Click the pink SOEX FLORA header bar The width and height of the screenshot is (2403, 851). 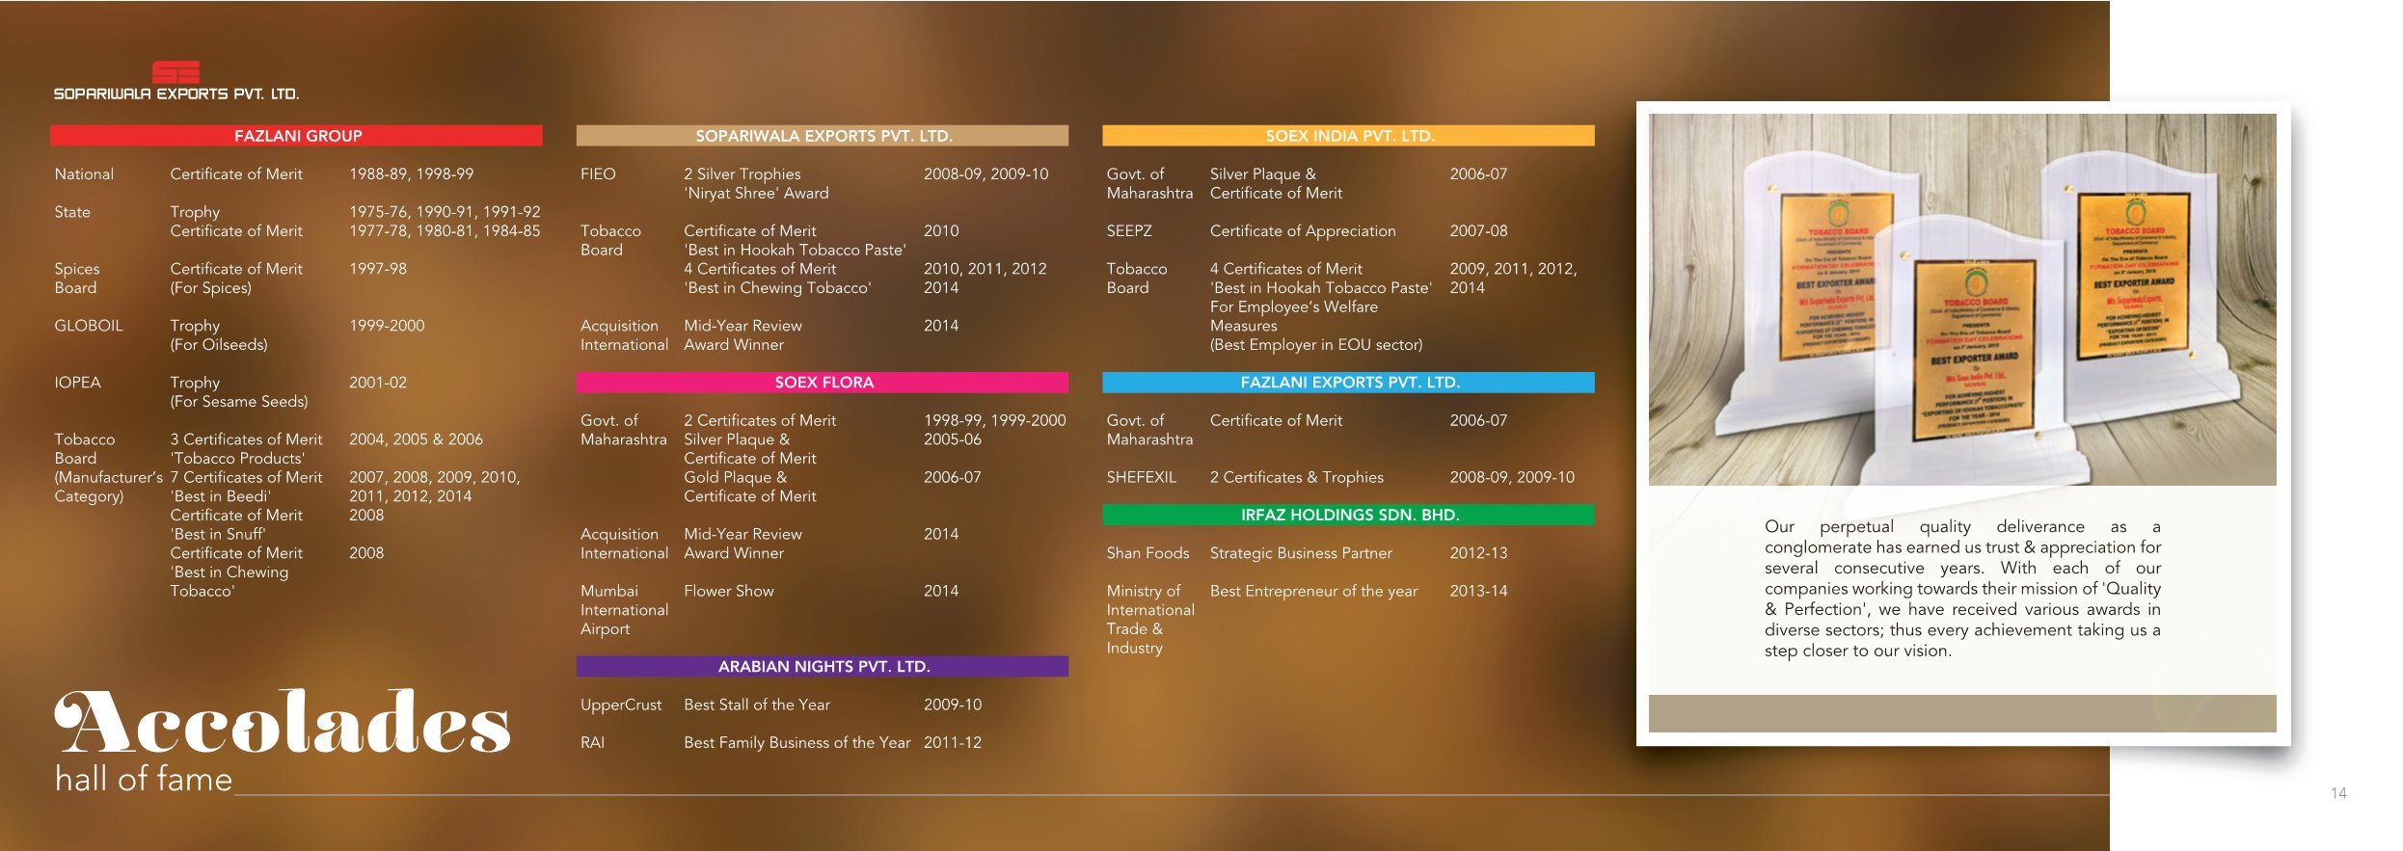823,383
